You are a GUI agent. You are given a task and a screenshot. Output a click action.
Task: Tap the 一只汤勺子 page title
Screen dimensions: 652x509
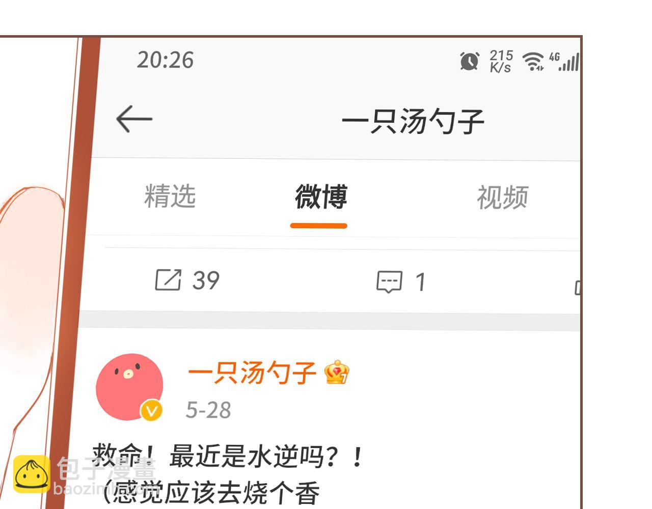(413, 121)
